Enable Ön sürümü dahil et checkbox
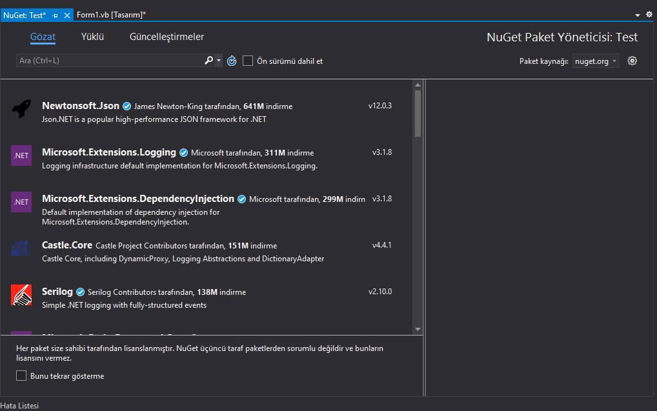Screen dimensions: 657x411 coord(248,61)
